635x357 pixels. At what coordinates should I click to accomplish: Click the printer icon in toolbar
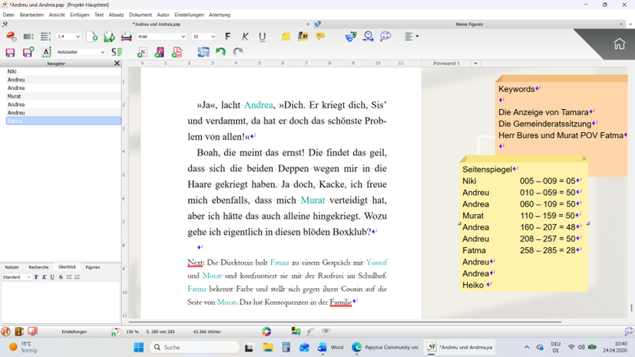point(127,36)
